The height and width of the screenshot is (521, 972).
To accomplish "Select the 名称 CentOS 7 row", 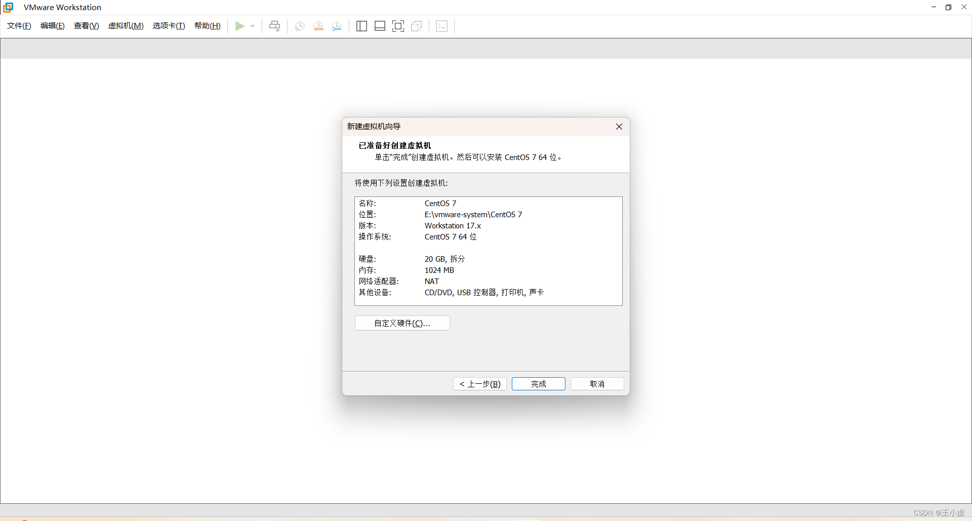I will [x=489, y=203].
